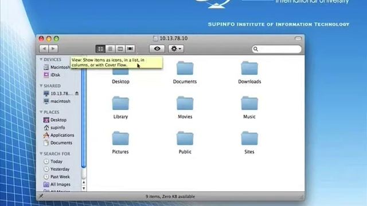Switch to icon view
This screenshot has height=206, width=367.
click(100, 49)
